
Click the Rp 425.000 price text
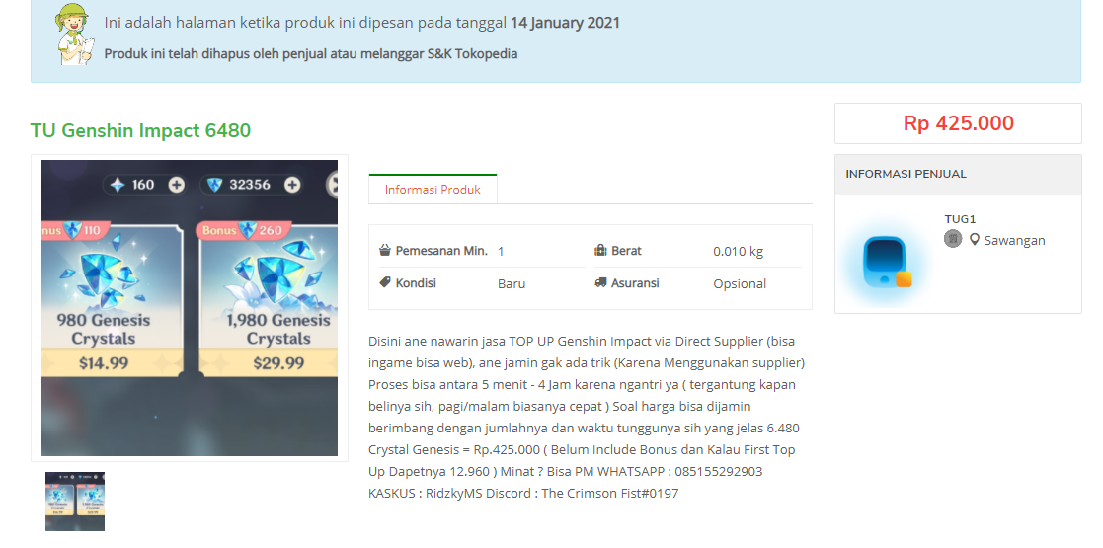[958, 123]
